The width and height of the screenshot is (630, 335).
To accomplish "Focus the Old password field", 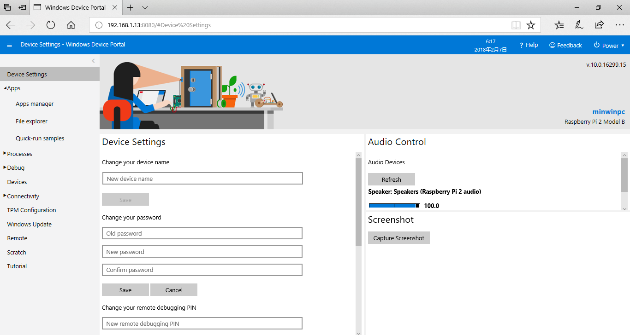I will [x=202, y=233].
